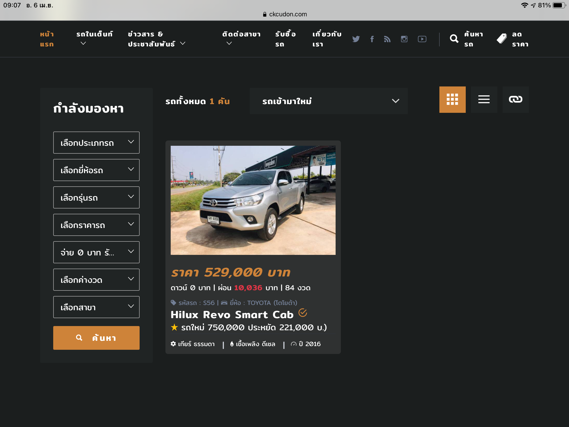Screen dimensions: 569x427
Task: Go to หน้าแรก home menu item
Action: click(x=47, y=39)
